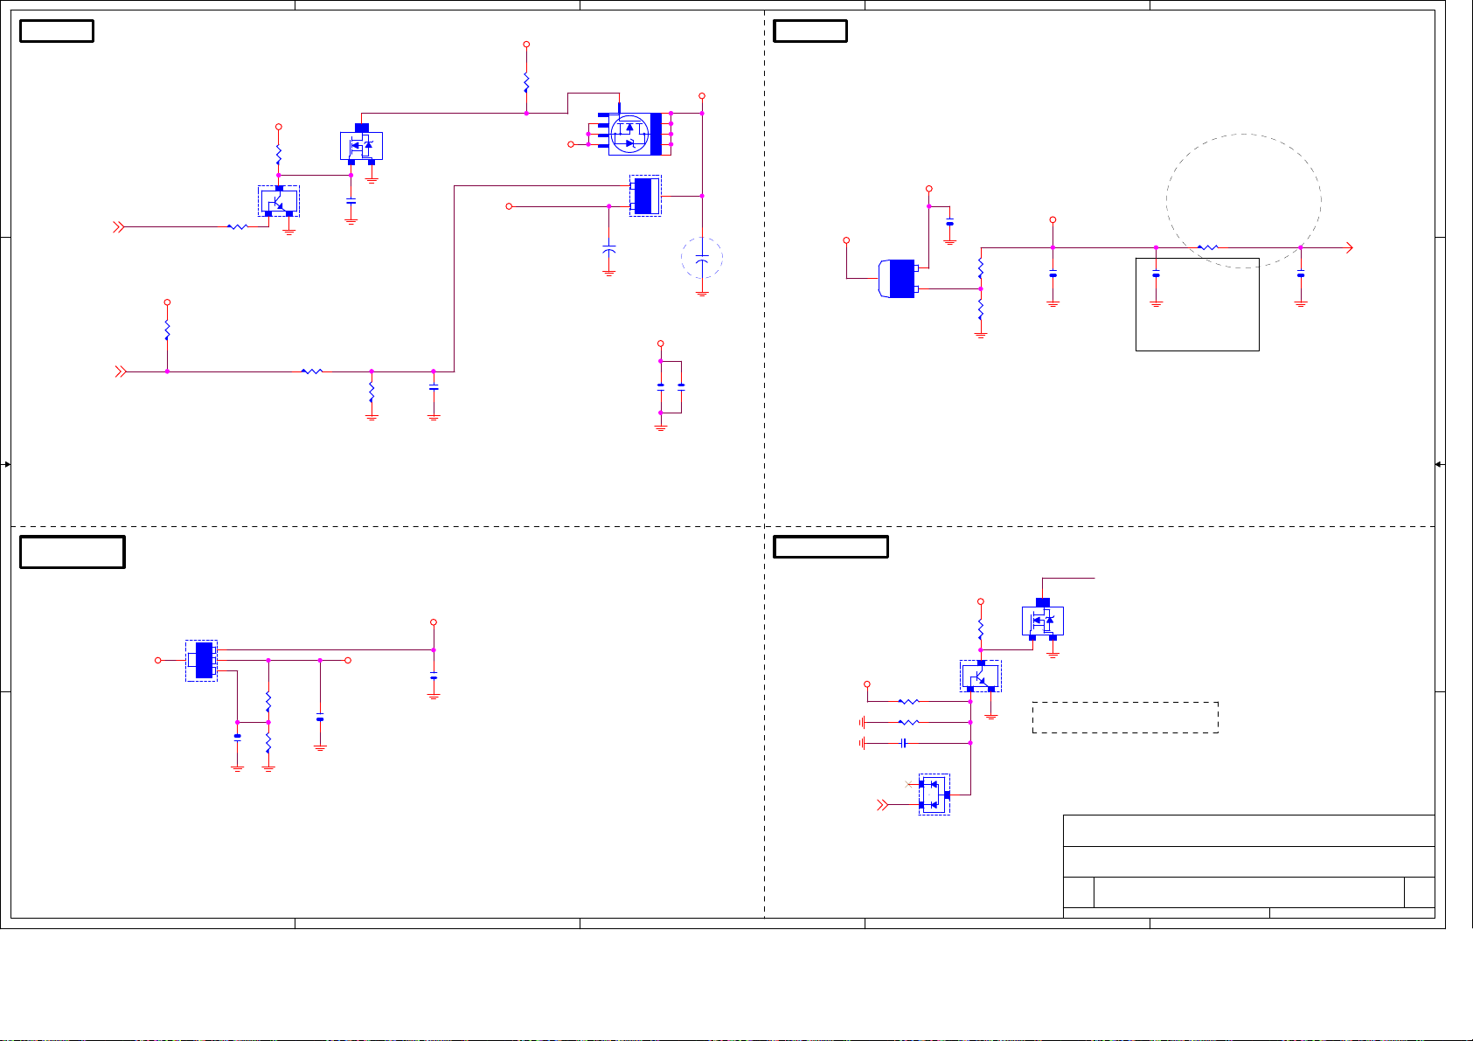Select the MOSFET symbol in the bottom-right quadrant

1043,620
